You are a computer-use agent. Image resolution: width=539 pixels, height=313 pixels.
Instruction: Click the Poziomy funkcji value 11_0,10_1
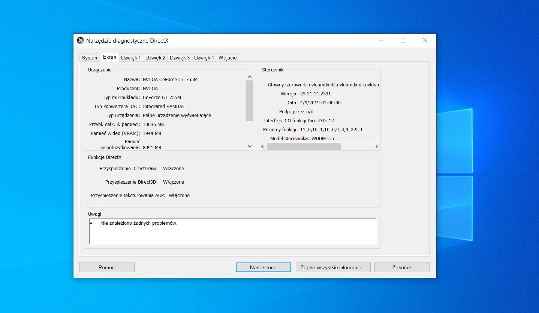[331, 130]
